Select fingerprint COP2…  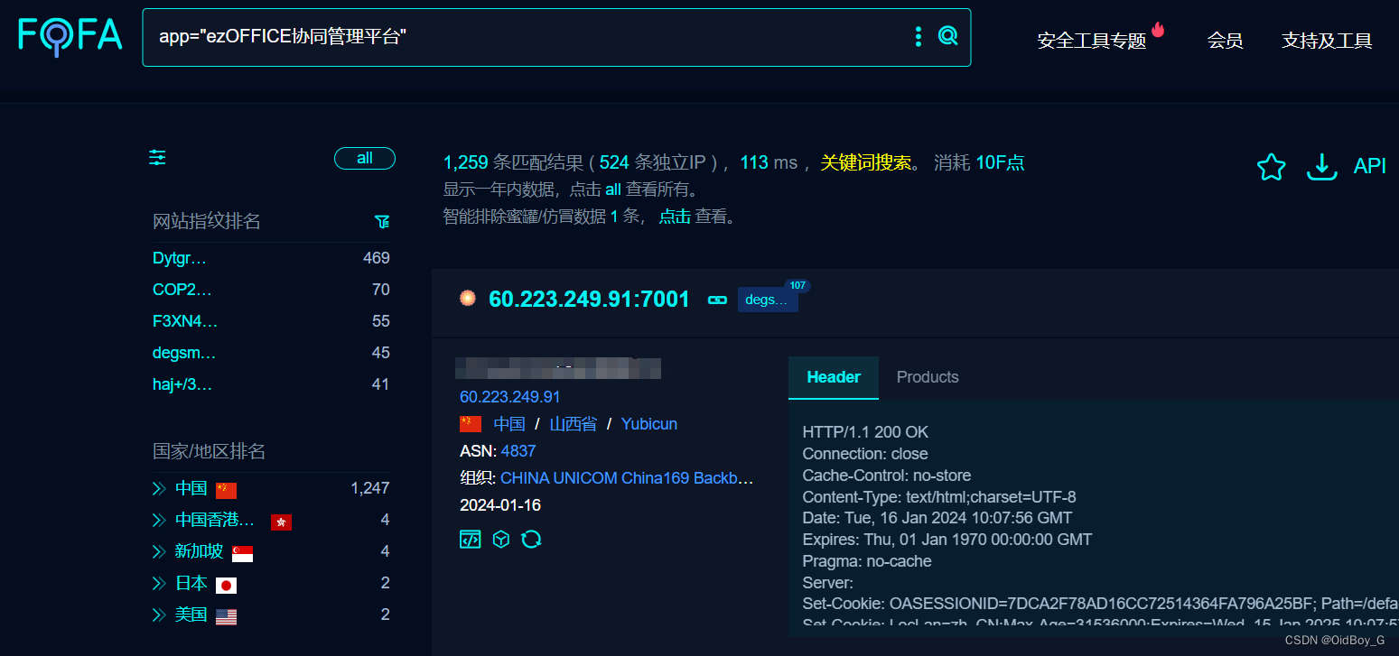[x=182, y=290]
